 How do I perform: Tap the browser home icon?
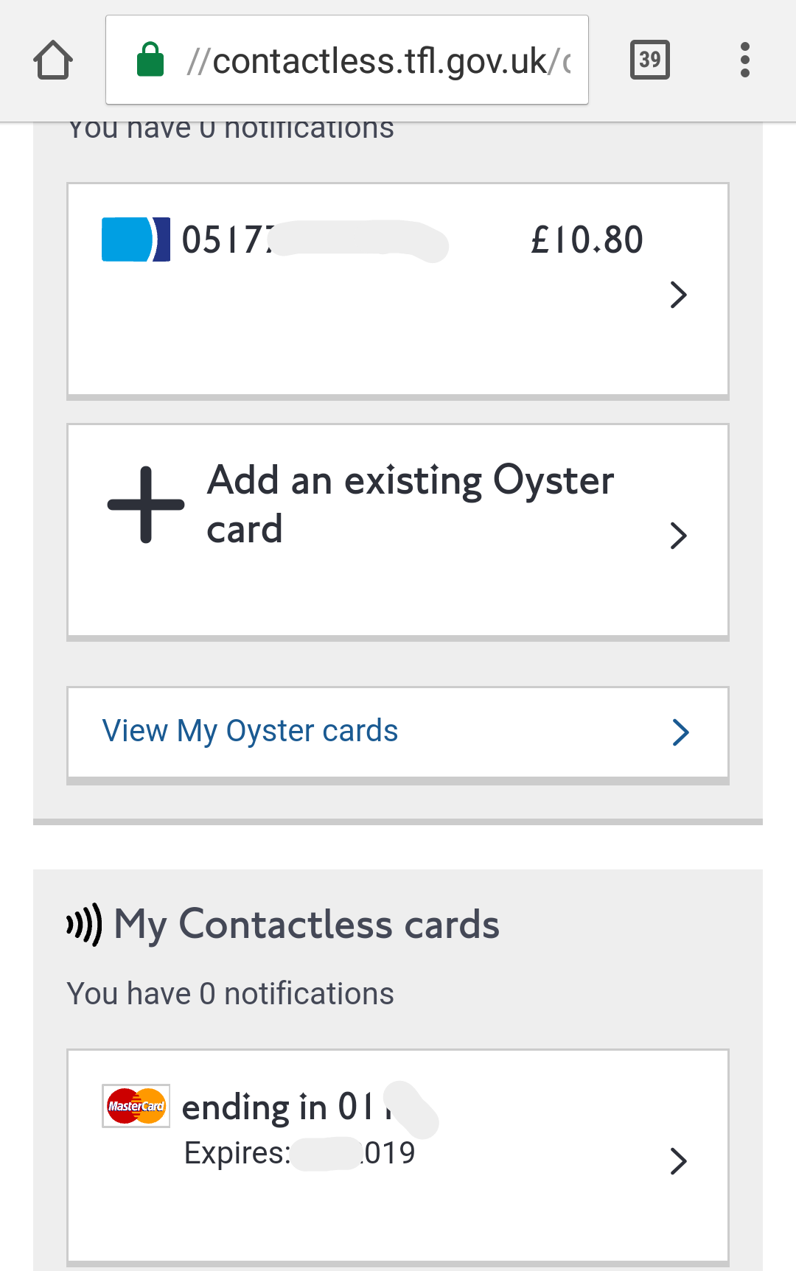coord(53,60)
